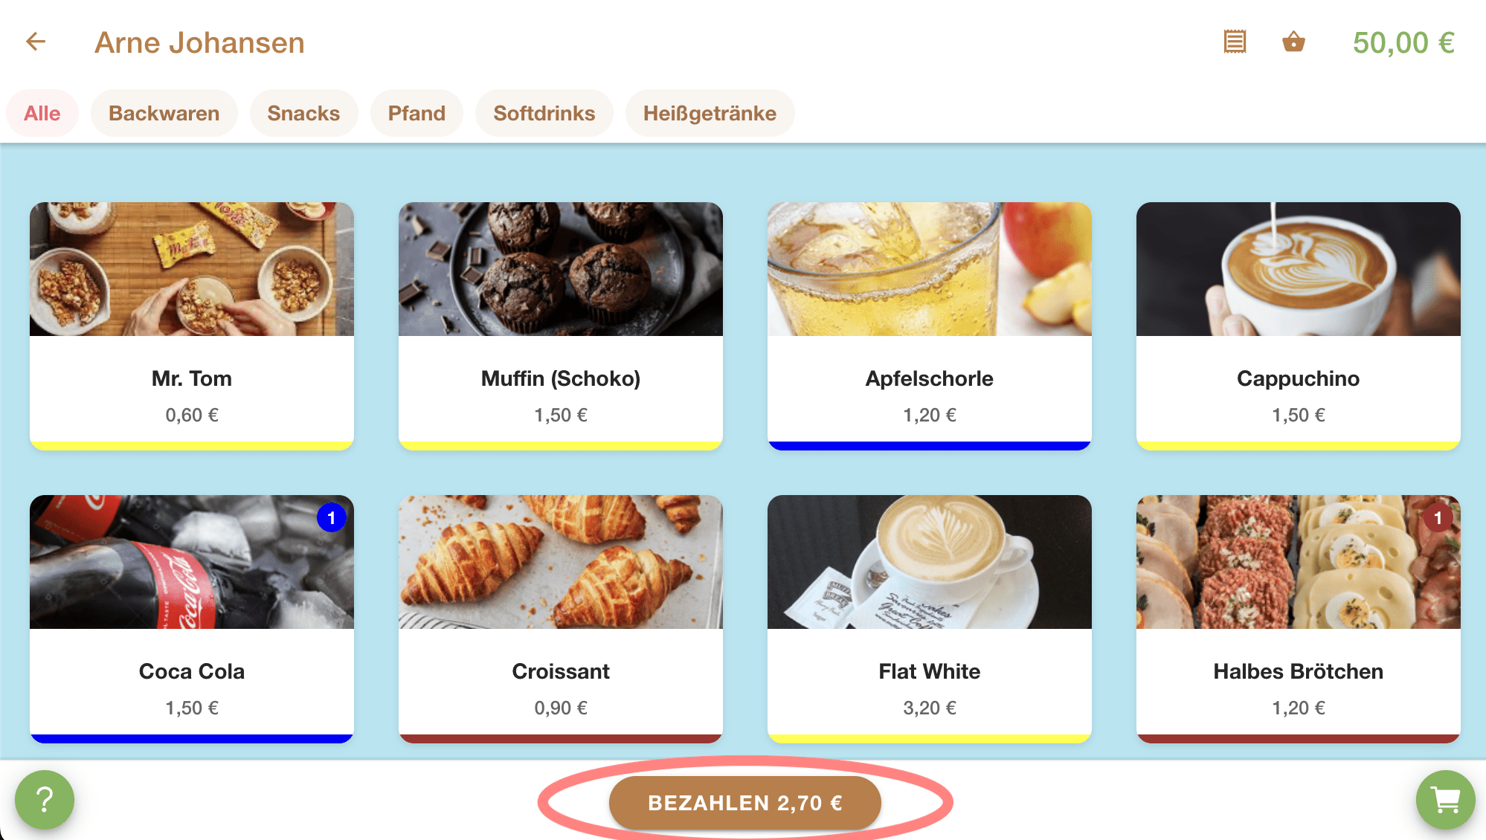Add a Cappuchino to the order
This screenshot has width=1486, height=840.
coord(1299,326)
